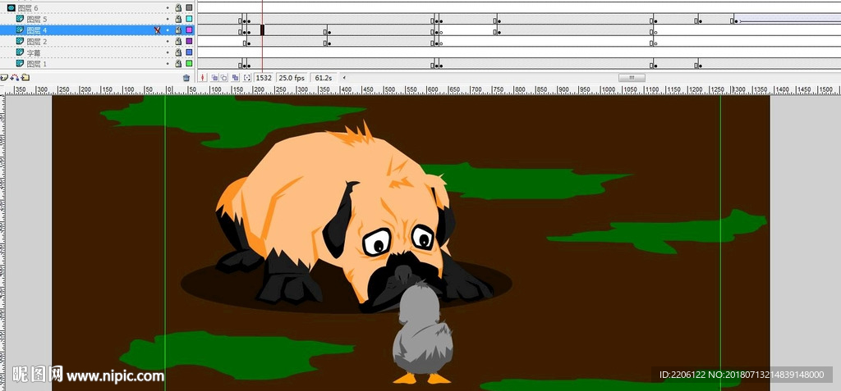Click the playhead frame on 图层 4
Viewport: 841px width, 391px height.
tap(262, 30)
